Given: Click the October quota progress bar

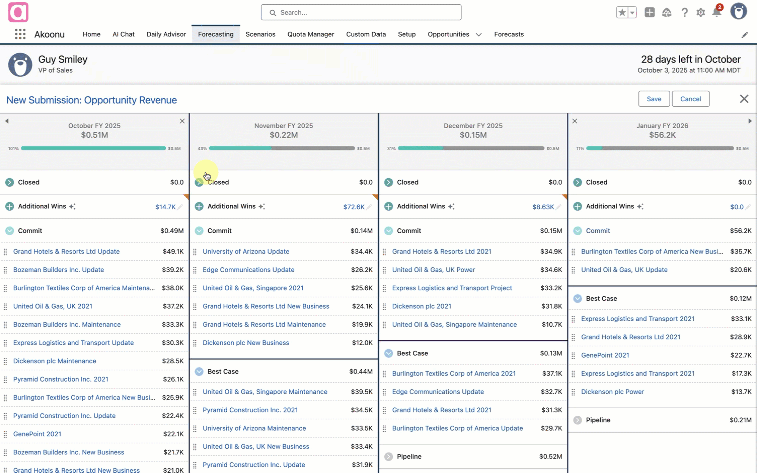Looking at the screenshot, I should 93,148.
